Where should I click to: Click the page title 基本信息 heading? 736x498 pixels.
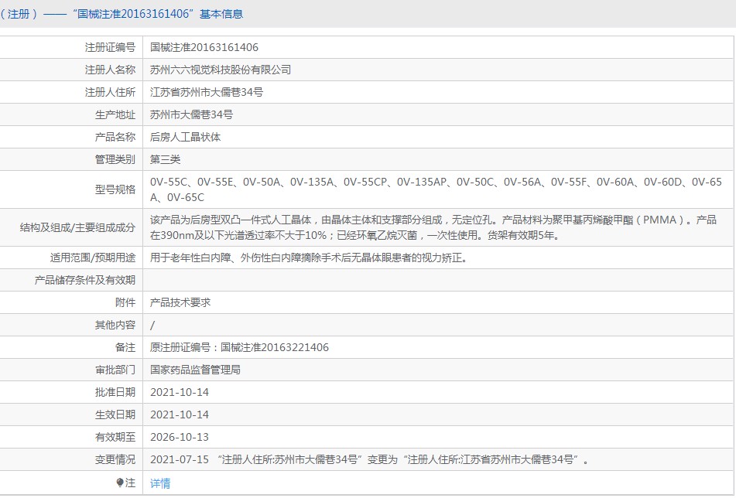coord(221,14)
